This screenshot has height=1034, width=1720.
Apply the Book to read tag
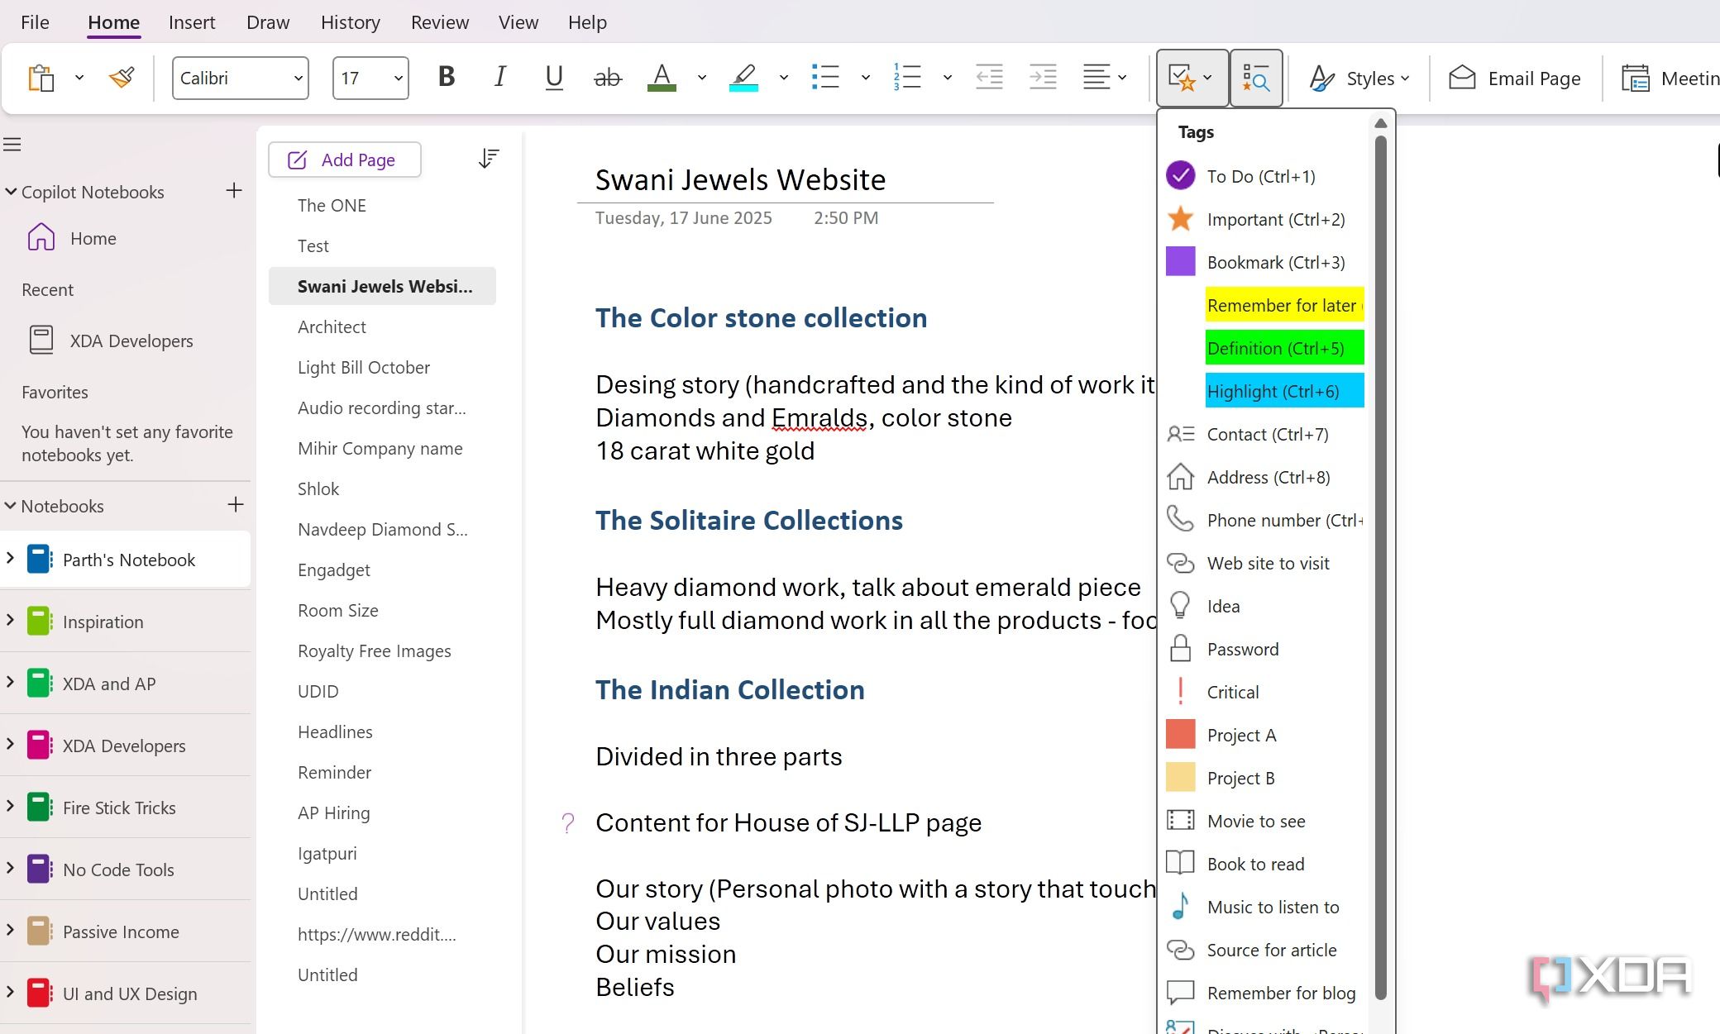click(1265, 864)
